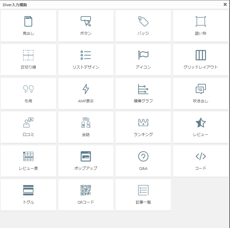Insert a 区切り線 divider line
230x228 pixels.
(28, 60)
